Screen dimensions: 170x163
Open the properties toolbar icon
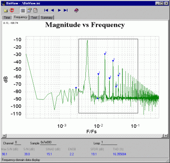(x=29, y=10)
